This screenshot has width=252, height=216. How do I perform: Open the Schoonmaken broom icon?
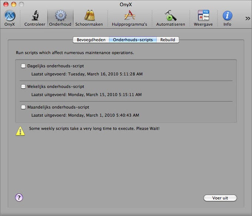point(89,16)
